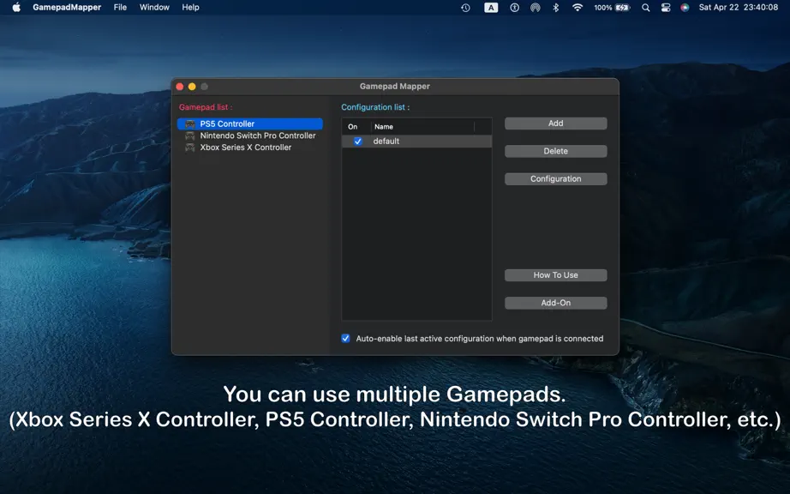This screenshot has width=790, height=494.
Task: Click the Nintendo Switch Pro Controller icon
Action: point(190,136)
